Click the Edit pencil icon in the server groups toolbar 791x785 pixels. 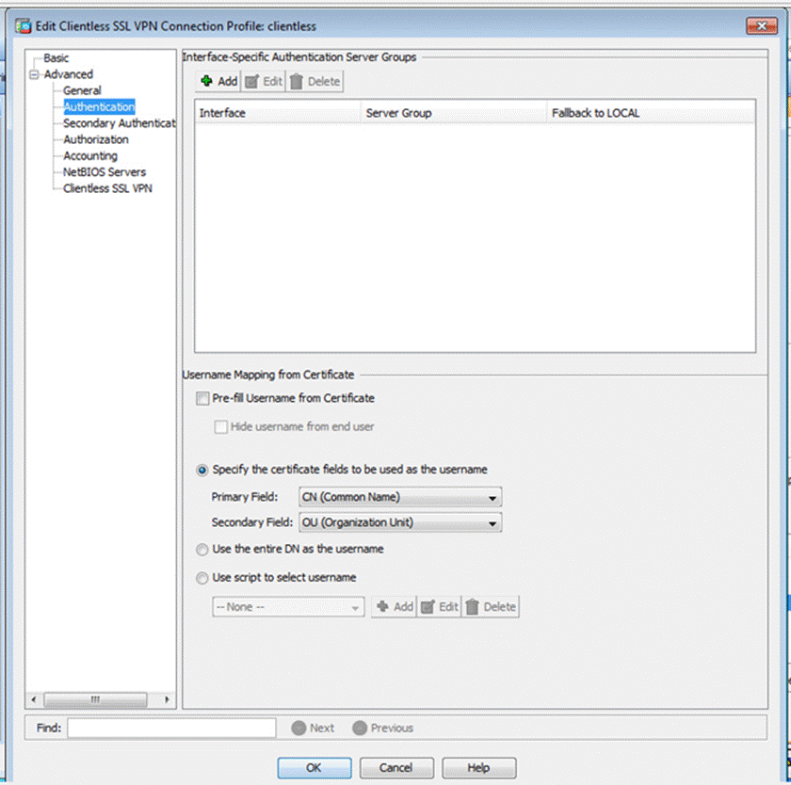pos(252,82)
